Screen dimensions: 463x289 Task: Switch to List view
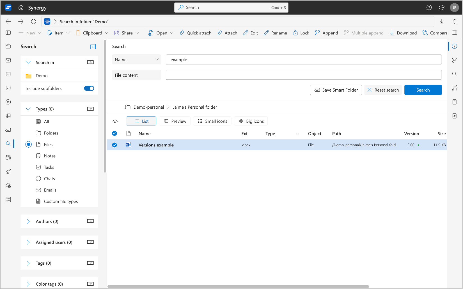pyautogui.click(x=141, y=121)
